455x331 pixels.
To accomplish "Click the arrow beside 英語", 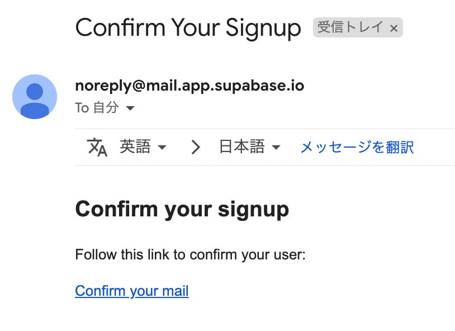I will point(162,147).
